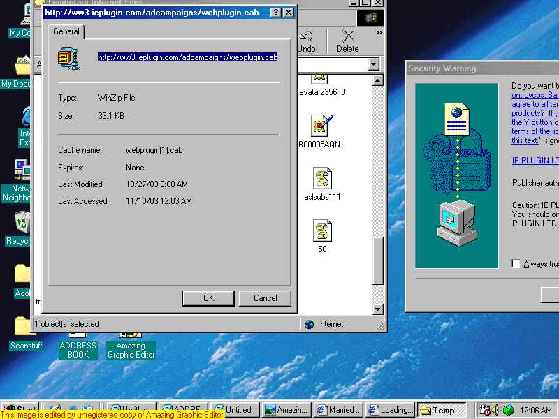559x419 pixels.
Task: Click the Delete toolbar icon
Action: [x=347, y=41]
